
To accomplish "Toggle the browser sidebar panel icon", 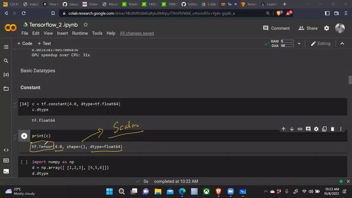I will click(x=327, y=13).
